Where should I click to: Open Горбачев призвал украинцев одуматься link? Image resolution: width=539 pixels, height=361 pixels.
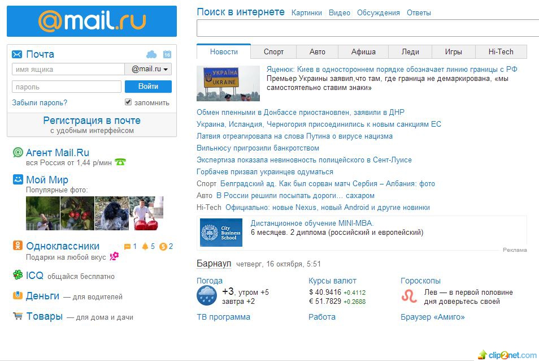click(x=264, y=171)
